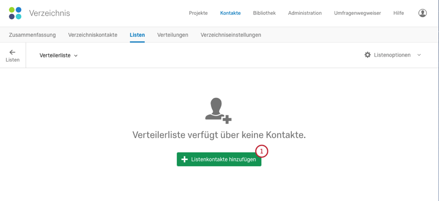
Task: Open the Hilfe menu
Action: pos(399,13)
